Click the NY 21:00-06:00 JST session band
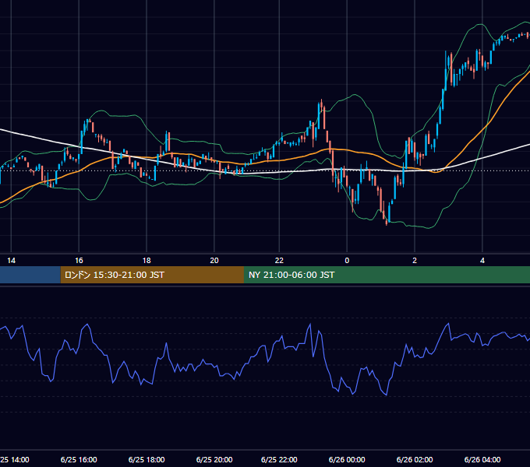530x467 pixels. (x=387, y=275)
